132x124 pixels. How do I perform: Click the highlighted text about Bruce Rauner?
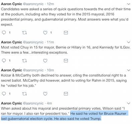pyautogui.click(x=64, y=116)
